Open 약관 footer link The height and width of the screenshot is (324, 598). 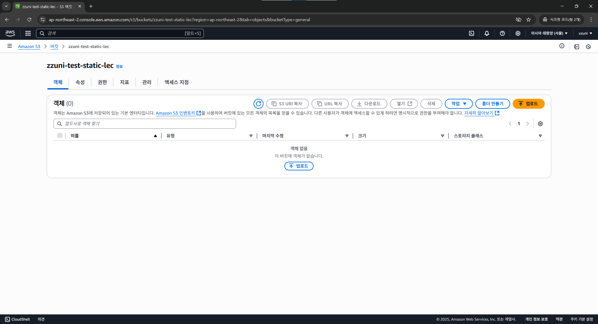[x=559, y=319]
